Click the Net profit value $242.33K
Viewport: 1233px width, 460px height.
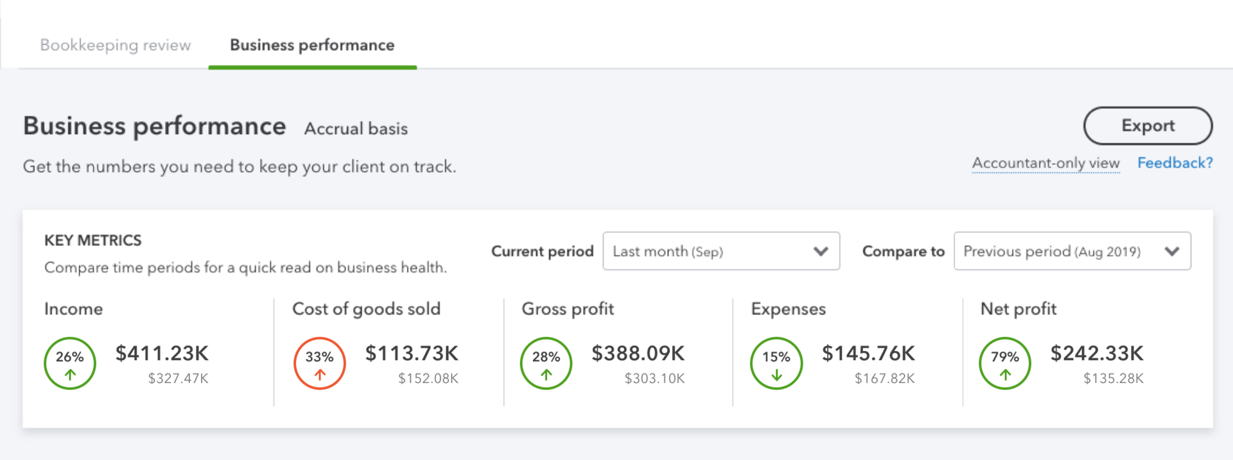[x=1097, y=354]
